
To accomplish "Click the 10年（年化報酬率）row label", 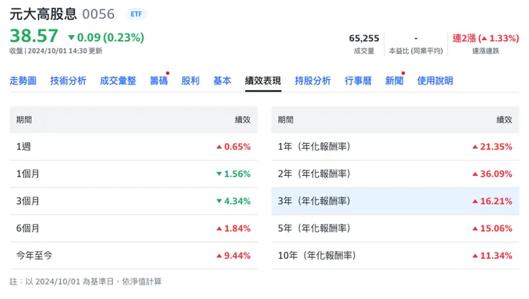I will tap(317, 255).
